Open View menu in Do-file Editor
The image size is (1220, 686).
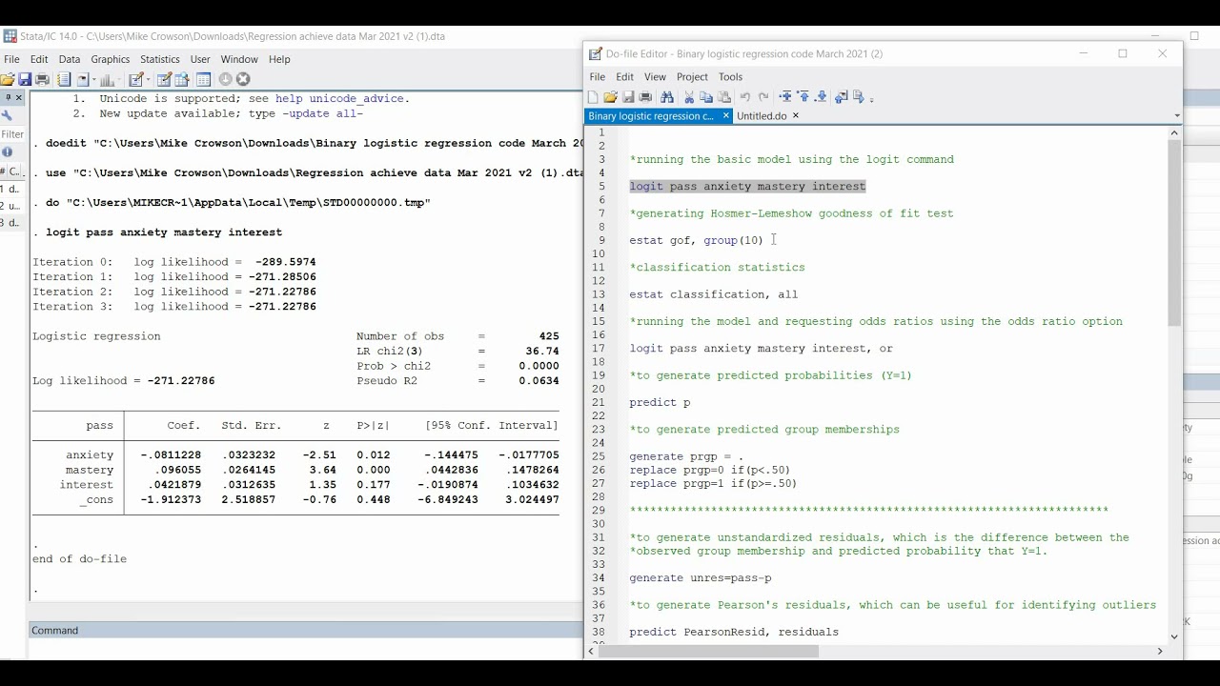(x=655, y=77)
